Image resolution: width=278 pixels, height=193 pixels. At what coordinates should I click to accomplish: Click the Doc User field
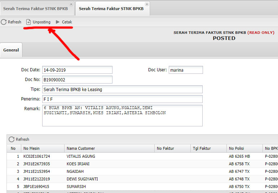[x=185, y=70]
